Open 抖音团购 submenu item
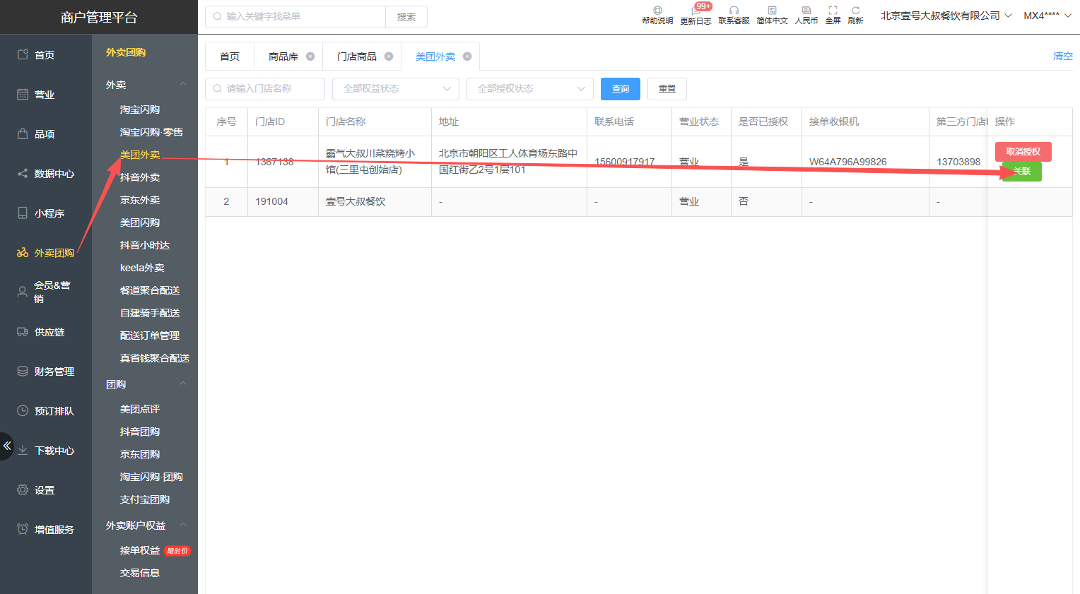The image size is (1080, 594). [x=140, y=432]
